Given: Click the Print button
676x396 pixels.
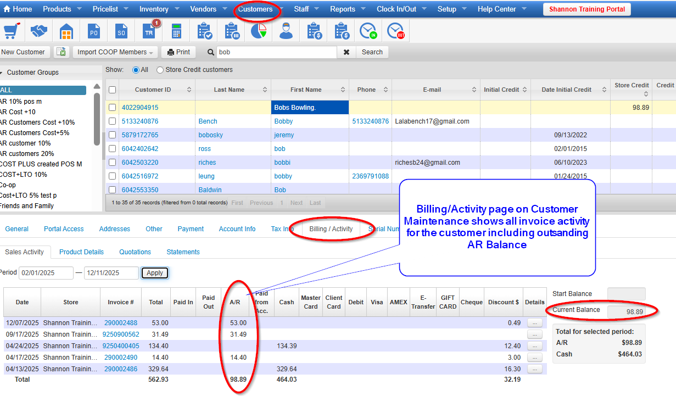Looking at the screenshot, I should (178, 52).
